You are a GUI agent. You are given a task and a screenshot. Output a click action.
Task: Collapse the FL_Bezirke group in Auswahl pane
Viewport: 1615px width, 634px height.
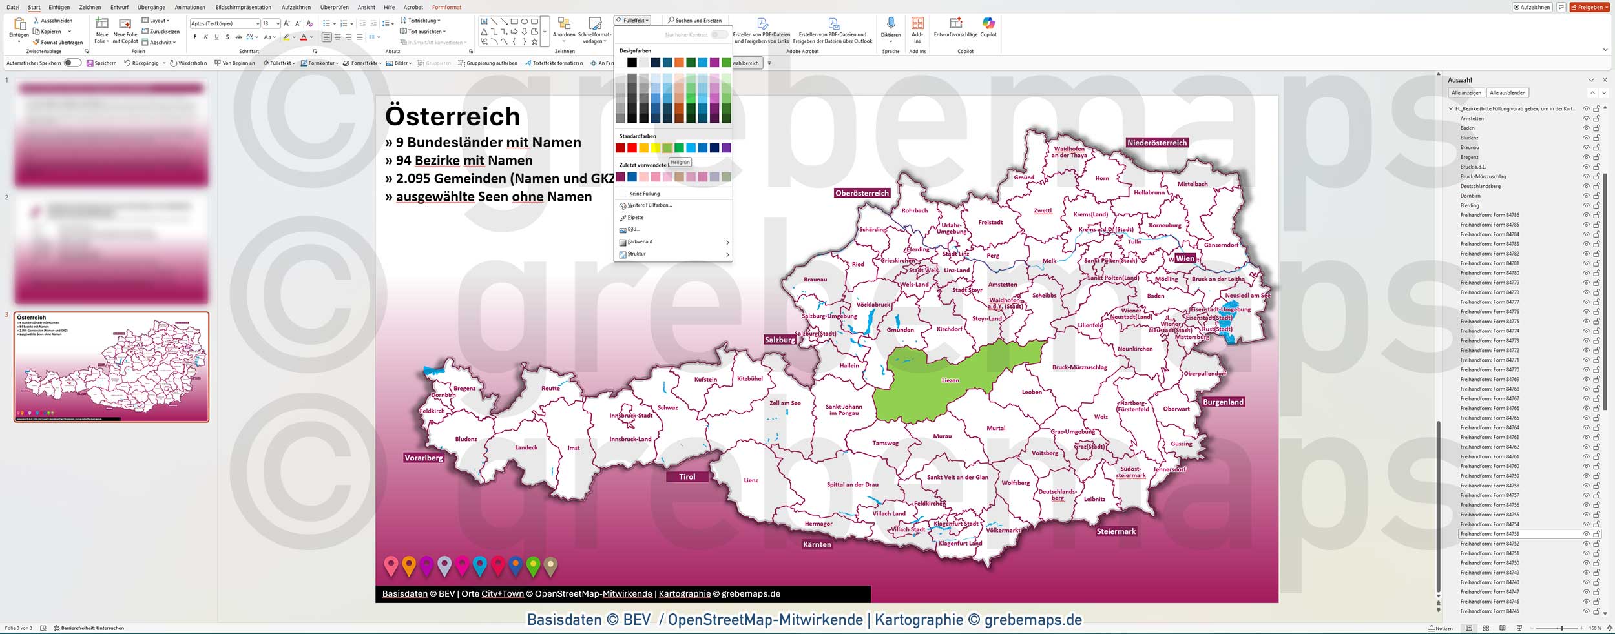click(x=1450, y=108)
